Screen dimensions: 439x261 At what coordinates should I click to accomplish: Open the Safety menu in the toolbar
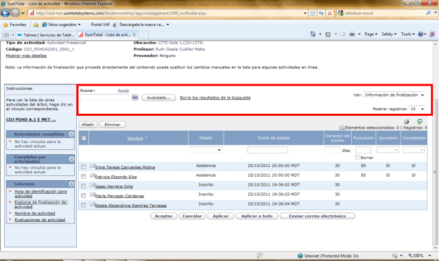(x=389, y=34)
